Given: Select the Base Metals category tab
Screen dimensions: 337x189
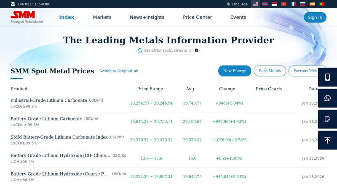Looking at the screenshot, I should (270, 71).
